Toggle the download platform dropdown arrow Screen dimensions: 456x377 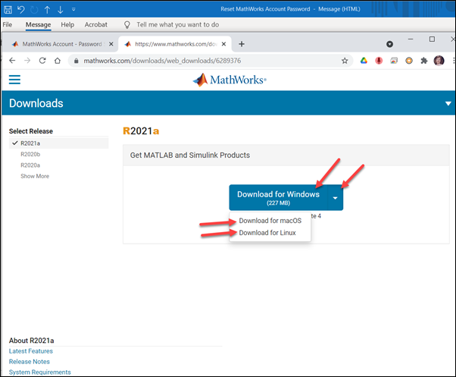[x=335, y=197]
